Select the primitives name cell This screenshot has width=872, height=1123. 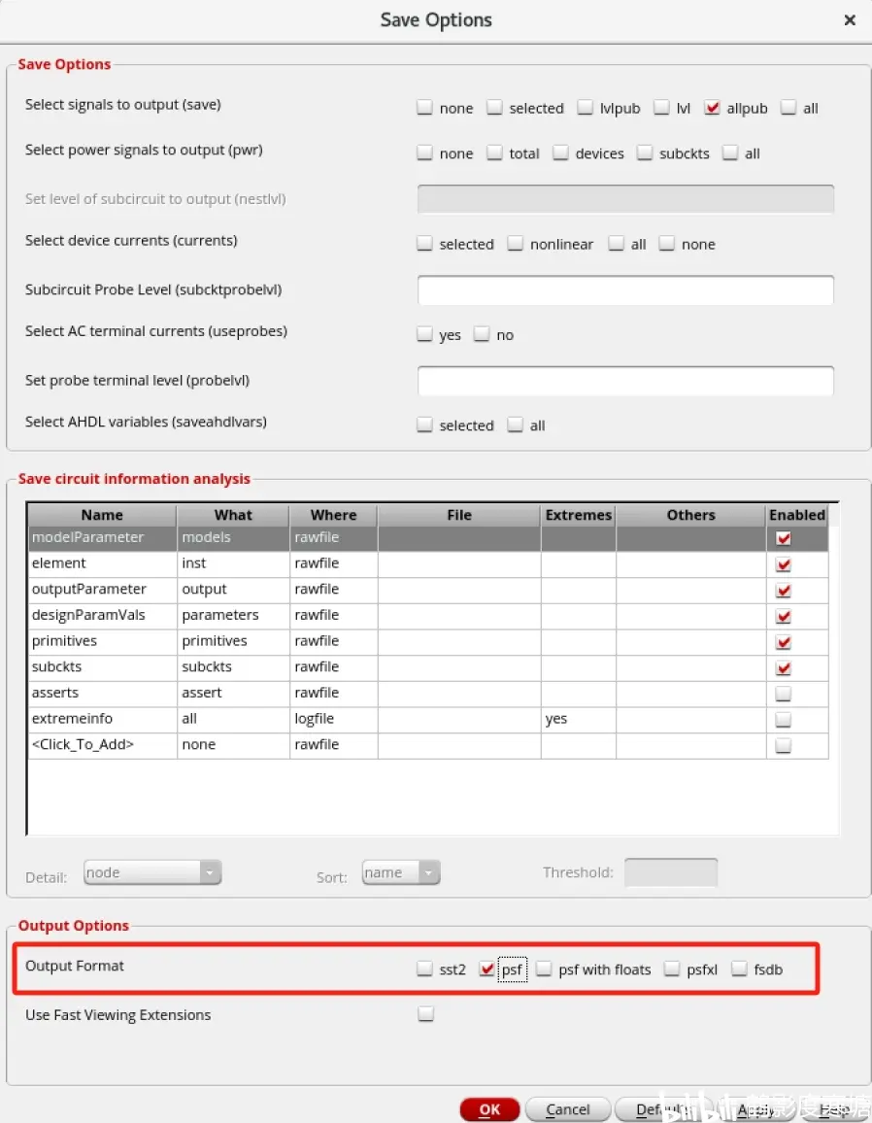point(102,641)
